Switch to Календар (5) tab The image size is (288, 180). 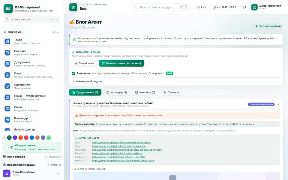[117, 92]
